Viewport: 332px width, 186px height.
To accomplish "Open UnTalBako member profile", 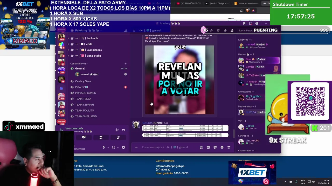I will click(x=252, y=75).
